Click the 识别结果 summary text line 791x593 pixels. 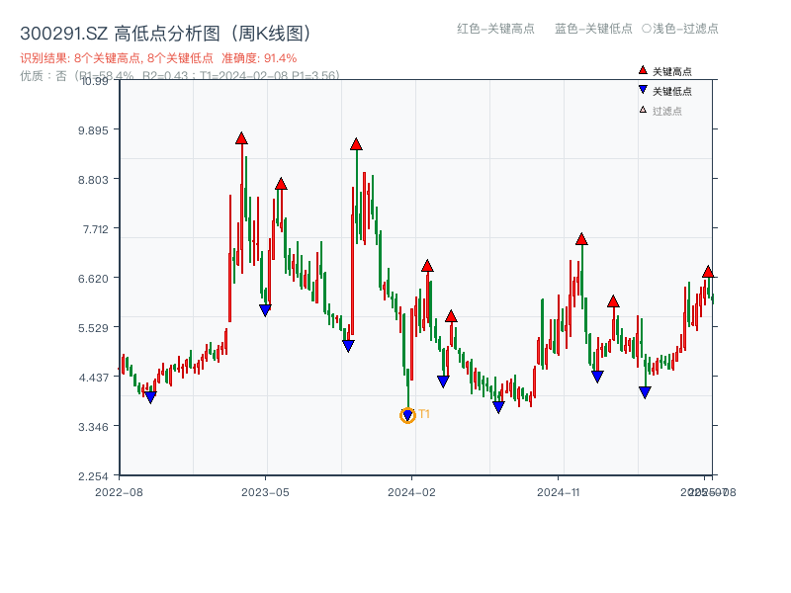[x=119, y=57]
